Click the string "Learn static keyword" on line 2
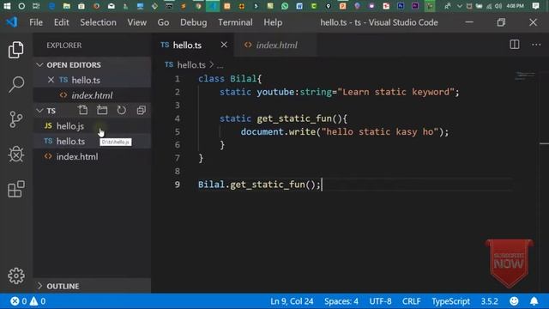The width and height of the screenshot is (549, 309). click(x=395, y=92)
